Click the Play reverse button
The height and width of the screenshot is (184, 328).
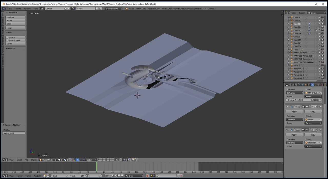(x=112, y=176)
